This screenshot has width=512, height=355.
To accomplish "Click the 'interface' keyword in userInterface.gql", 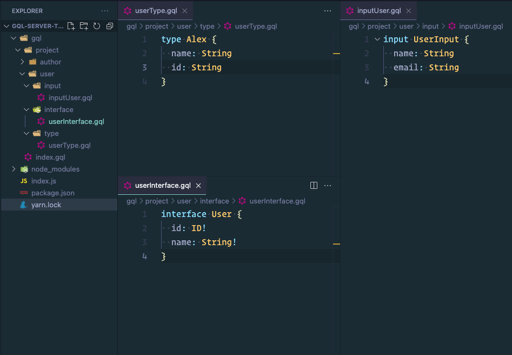I will tap(183, 214).
